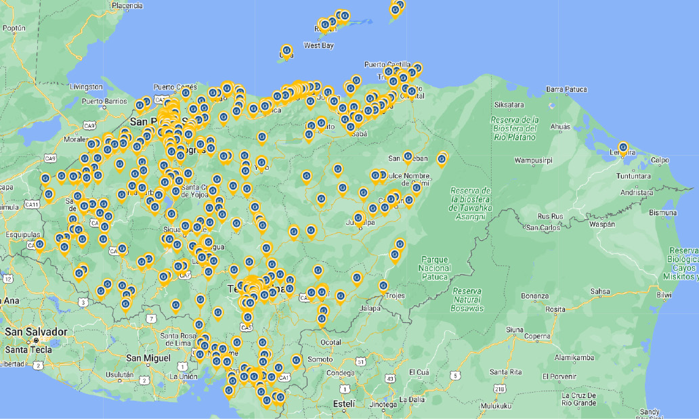Image resolution: width=699 pixels, height=419 pixels.
Task: Click the West Bay label on Roatán
Action: point(318,45)
